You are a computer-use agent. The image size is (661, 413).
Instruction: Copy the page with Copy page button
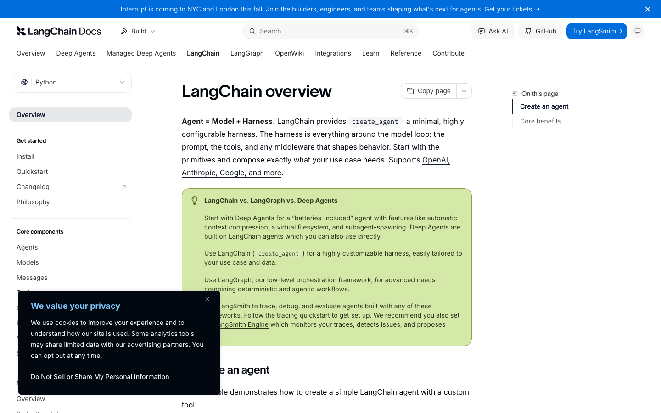point(429,91)
